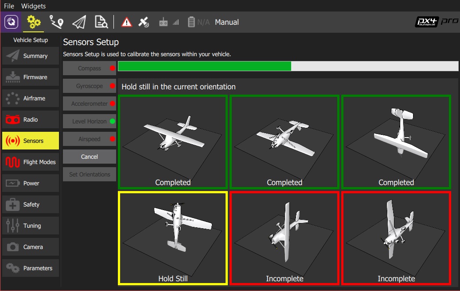This screenshot has height=291, width=460.
Task: Open the Parameters page
Action: coord(31,268)
